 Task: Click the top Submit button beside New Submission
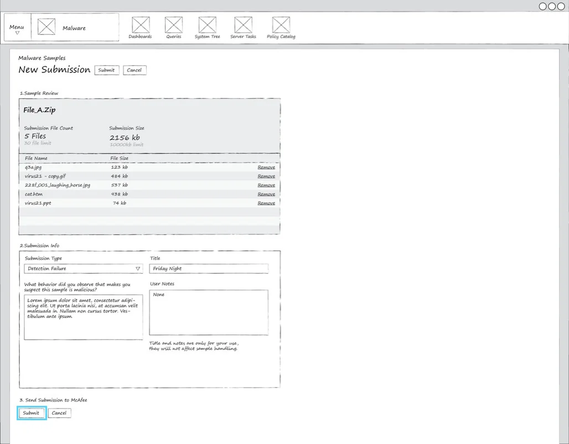(107, 70)
